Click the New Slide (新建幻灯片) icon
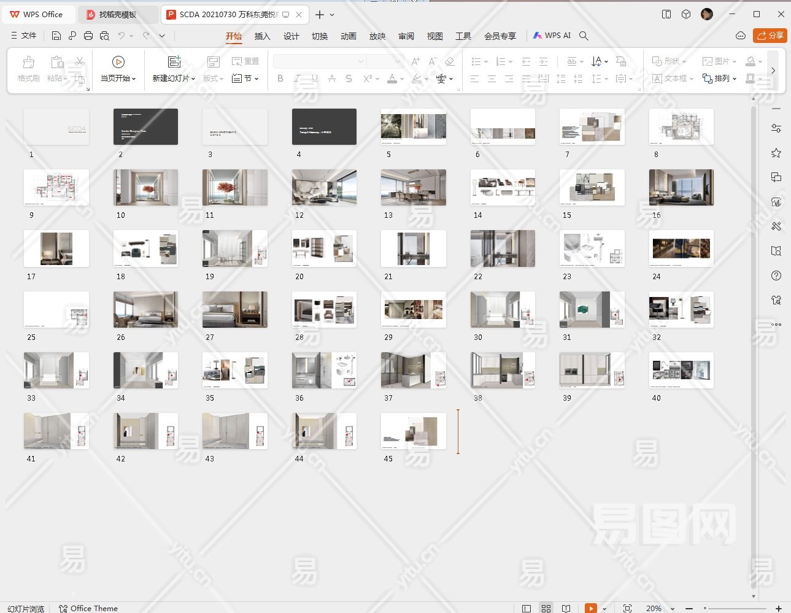This screenshot has width=791, height=613. coord(174,62)
